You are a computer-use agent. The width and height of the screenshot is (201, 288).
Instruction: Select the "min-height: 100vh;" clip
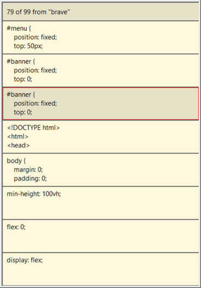[100, 203]
